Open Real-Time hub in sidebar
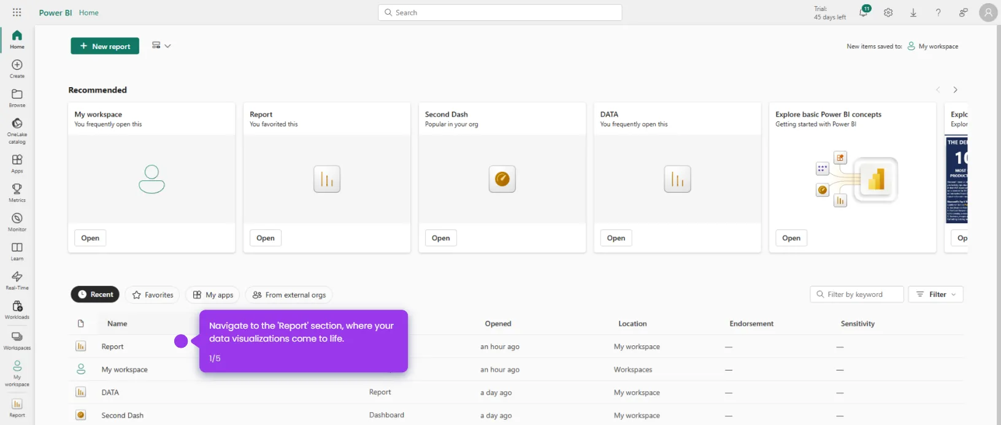This screenshot has width=1001, height=425. click(x=17, y=280)
